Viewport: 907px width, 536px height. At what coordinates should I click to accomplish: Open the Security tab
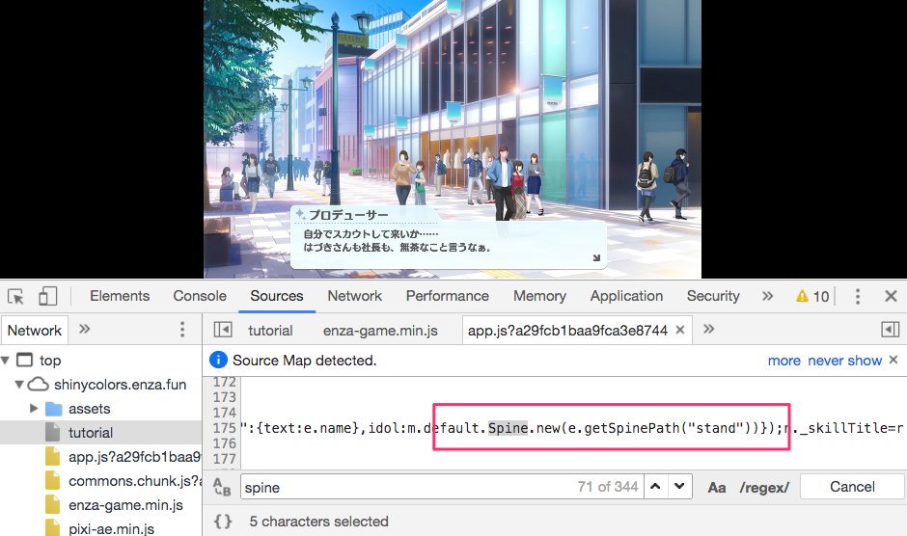pyautogui.click(x=713, y=296)
